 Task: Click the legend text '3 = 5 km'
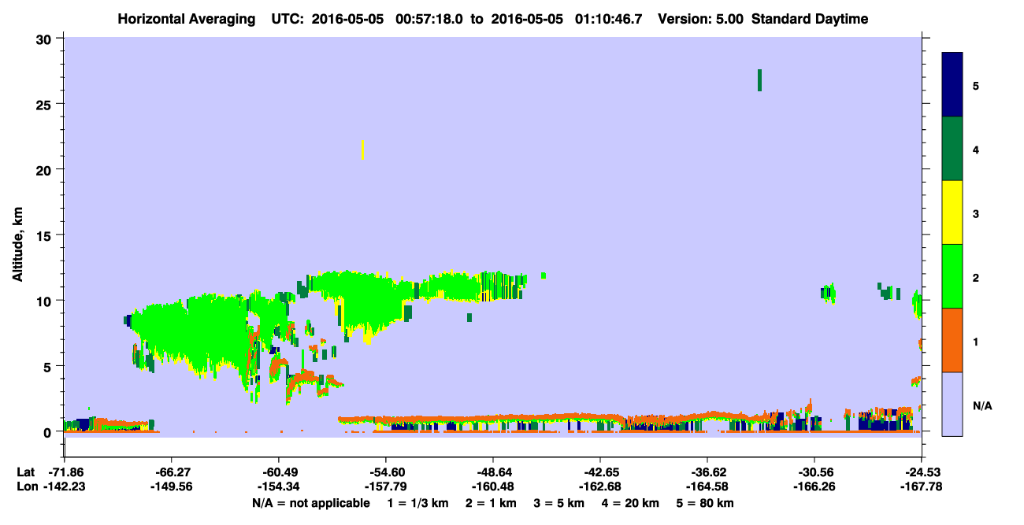tap(559, 503)
